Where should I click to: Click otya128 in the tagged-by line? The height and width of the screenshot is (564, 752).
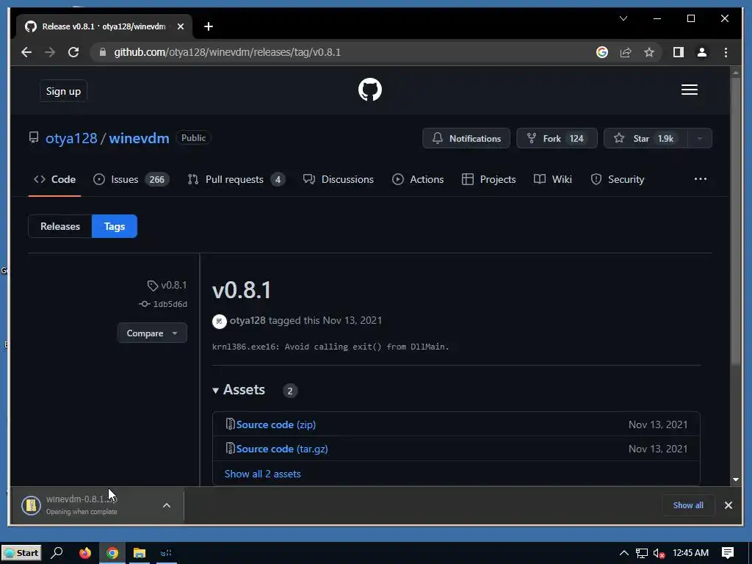coord(247,320)
